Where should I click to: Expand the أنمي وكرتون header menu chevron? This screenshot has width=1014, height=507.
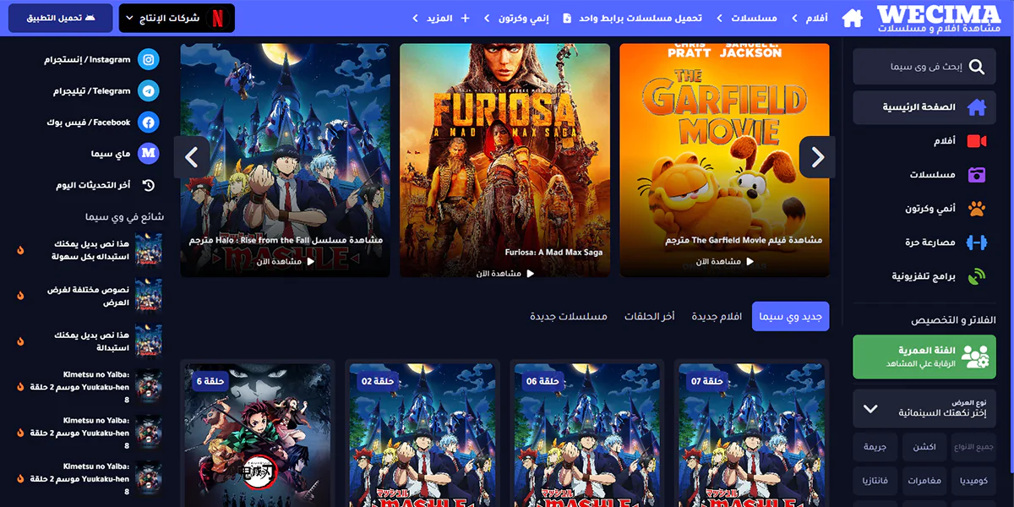tap(488, 18)
